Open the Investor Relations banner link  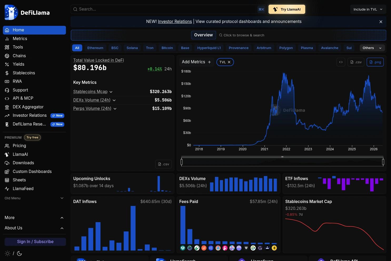pyautogui.click(x=175, y=22)
